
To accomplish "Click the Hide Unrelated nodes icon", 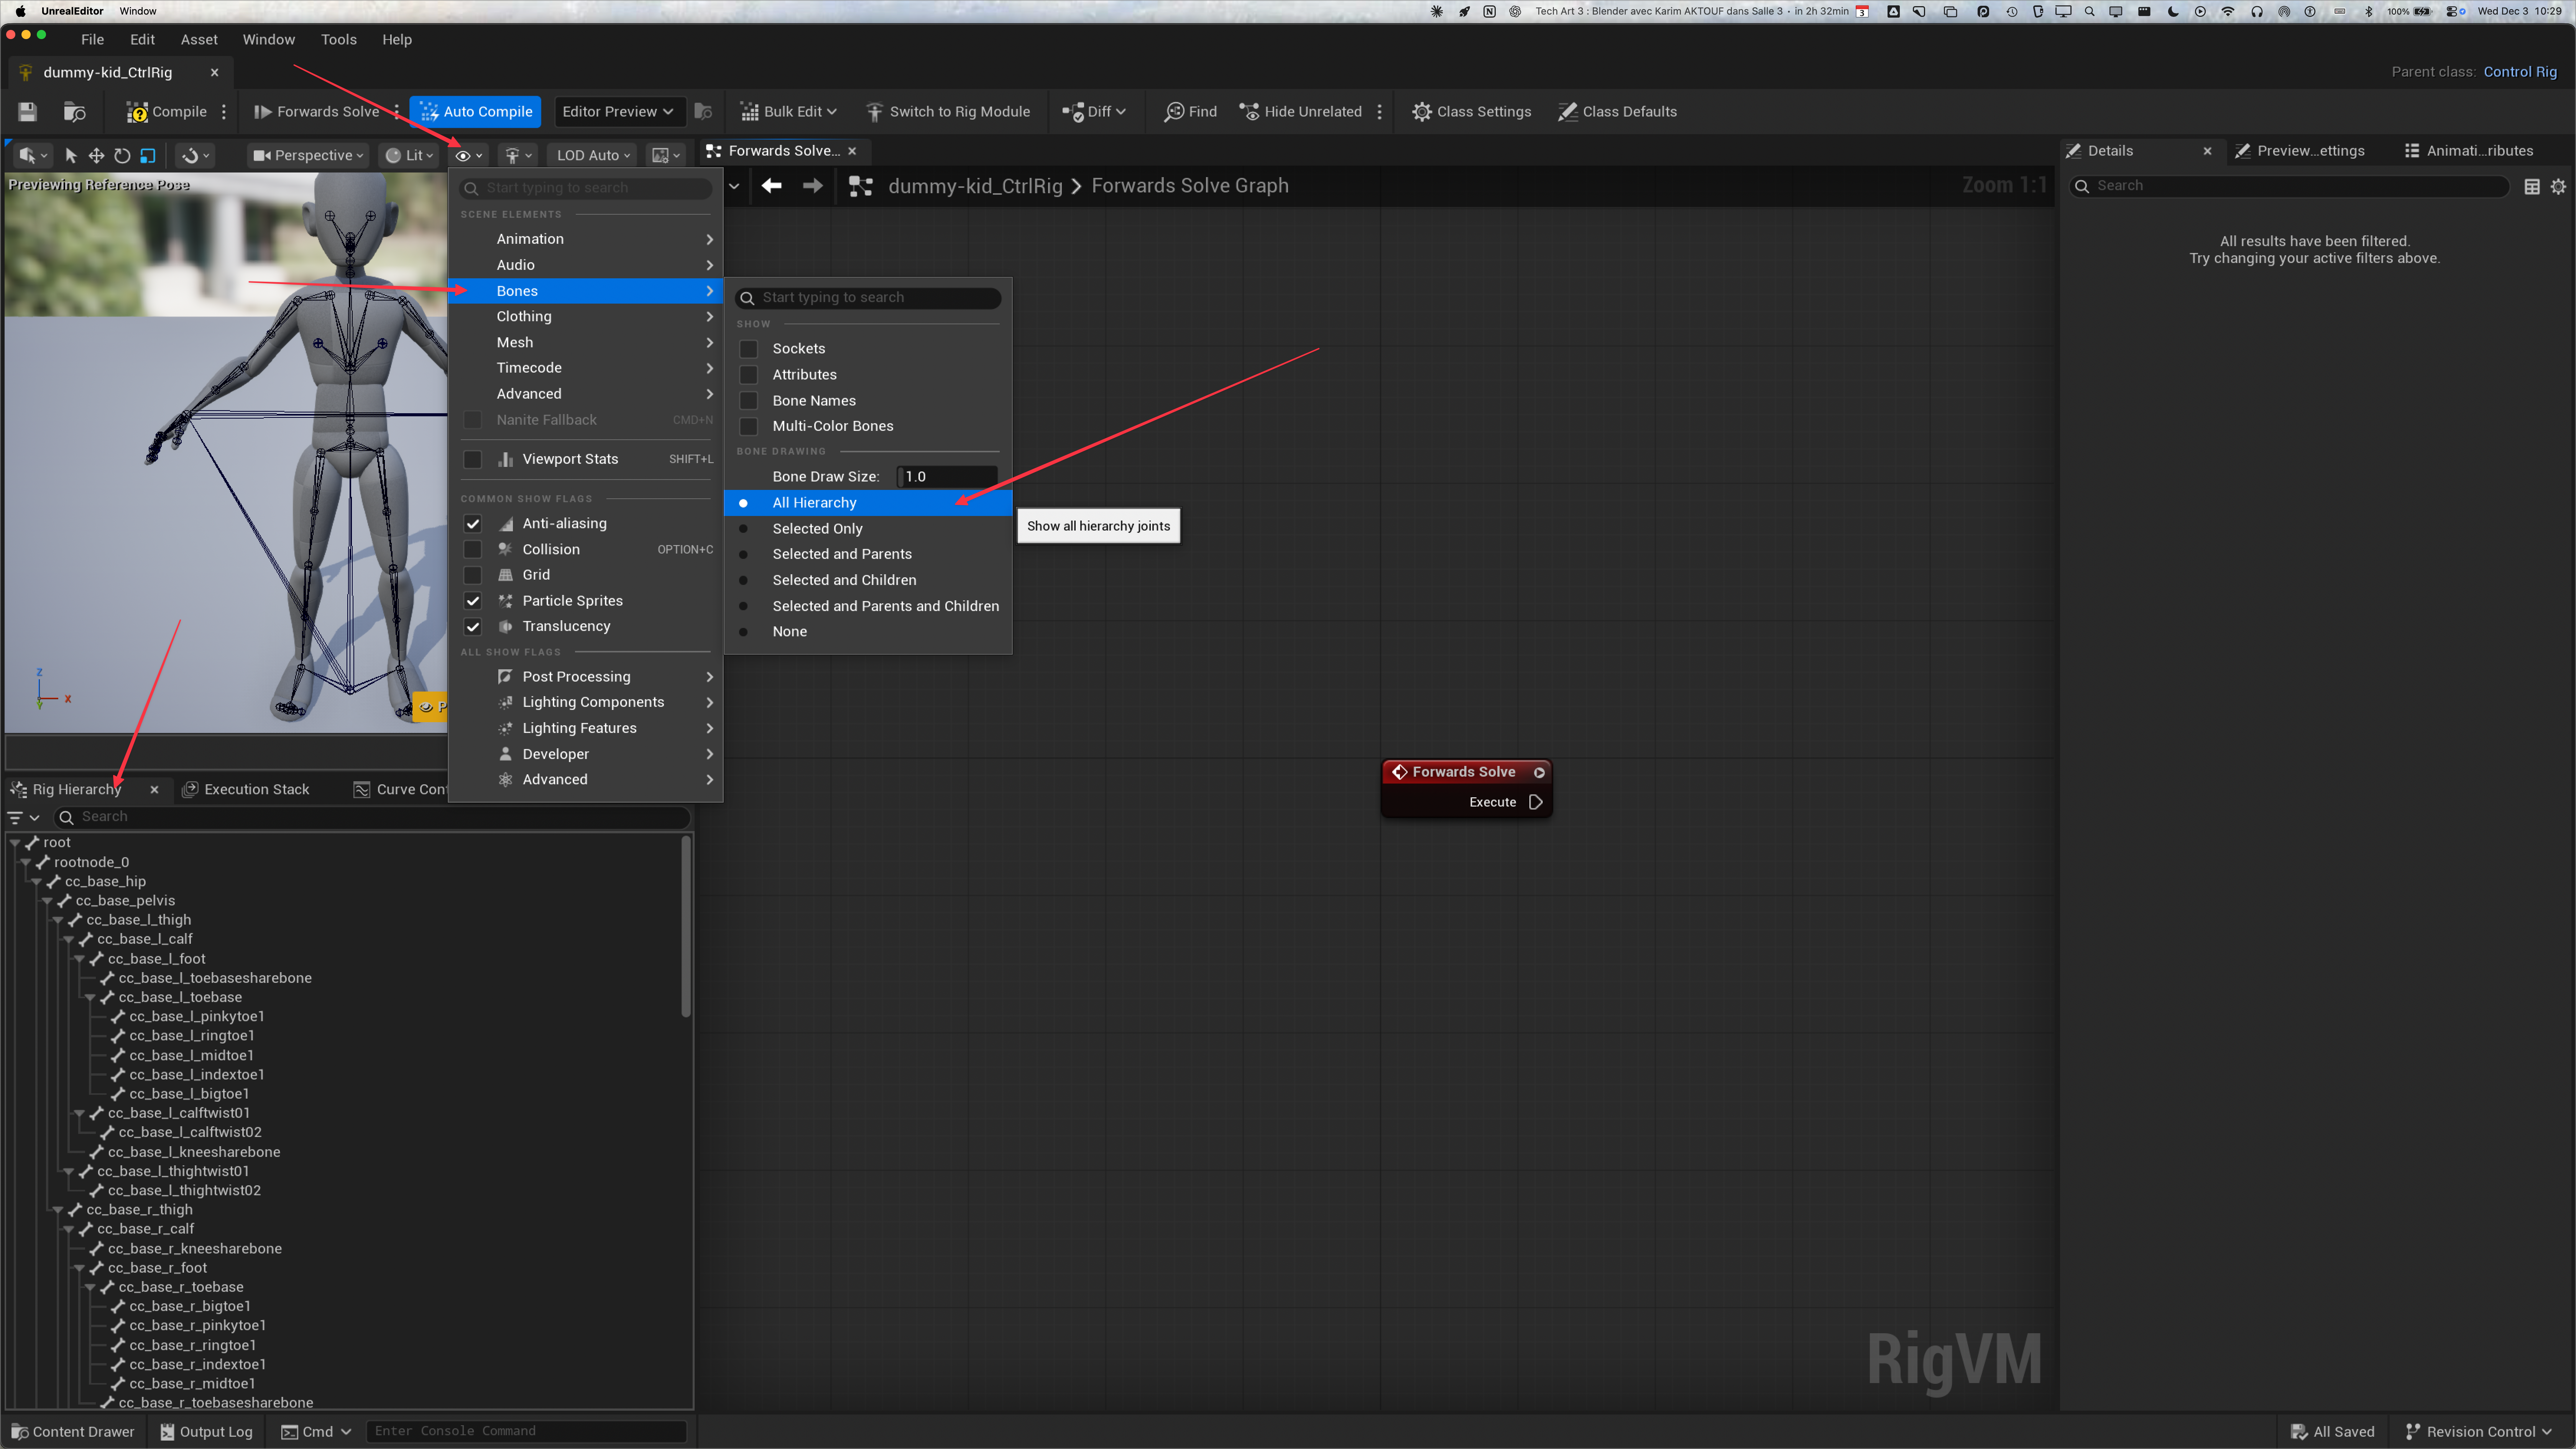I will pos(1249,112).
